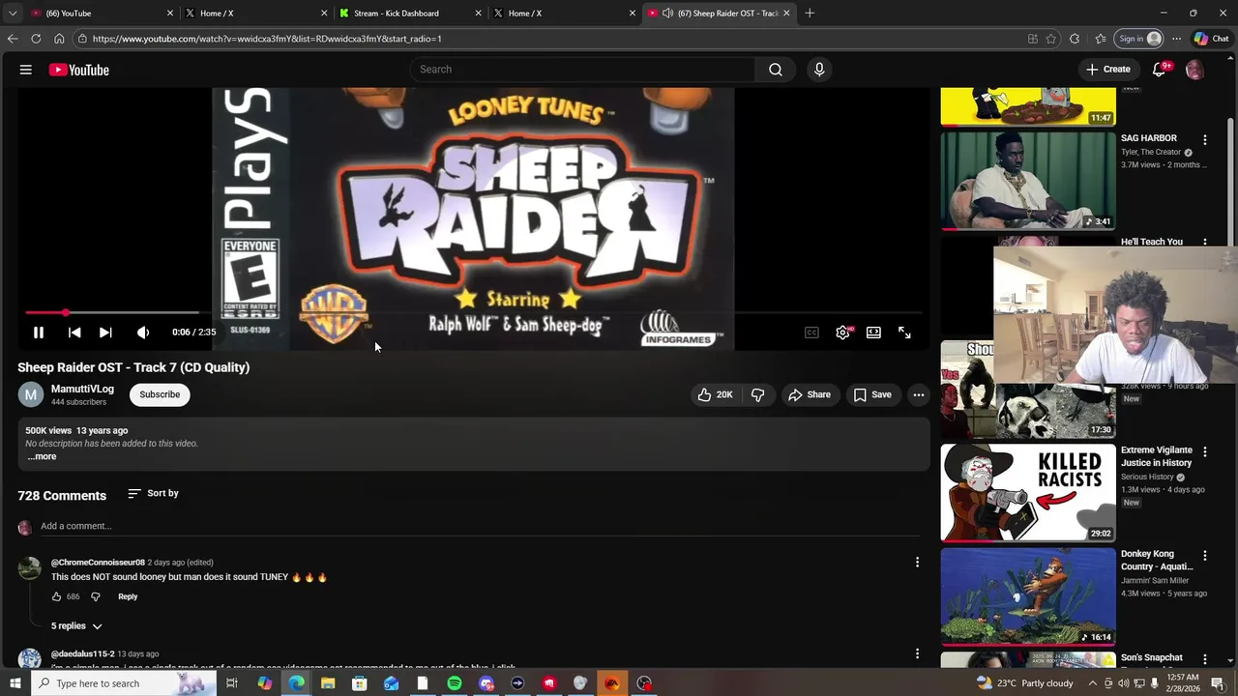
Task: Start voice search with the microphone
Action: tap(819, 70)
